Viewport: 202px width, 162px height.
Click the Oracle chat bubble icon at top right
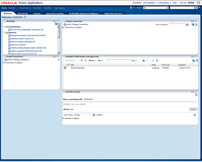pos(199,3)
